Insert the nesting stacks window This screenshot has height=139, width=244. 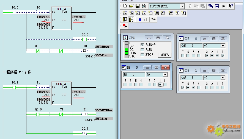(171, 13)
